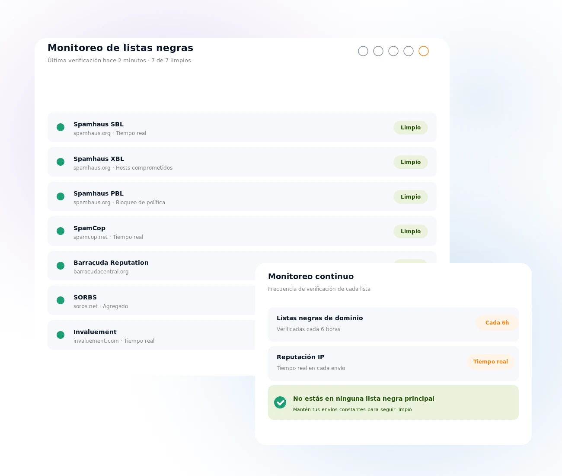
Task: Click 'invaluement.com · Tiempo real' text
Action: [114, 341]
